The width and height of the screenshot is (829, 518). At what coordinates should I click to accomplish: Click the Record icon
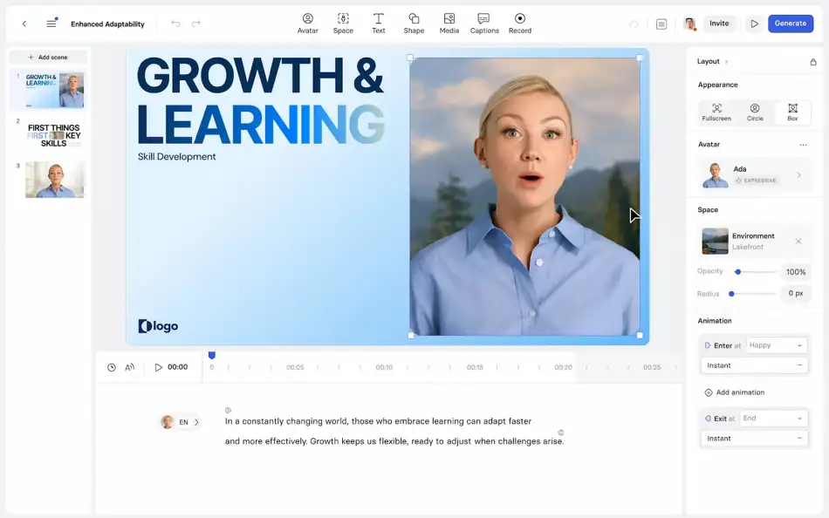coord(520,23)
